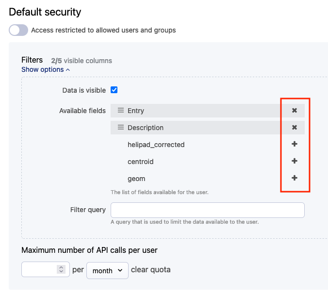Click the clear quota link
This screenshot has height=297, width=328.
click(x=150, y=270)
